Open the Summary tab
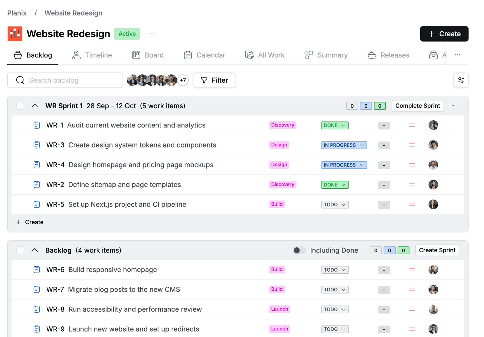 (x=326, y=55)
